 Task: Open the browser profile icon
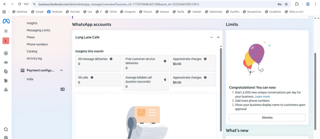[x=308, y=4]
